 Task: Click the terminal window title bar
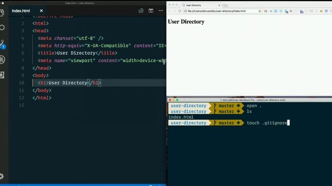(x=250, y=100)
